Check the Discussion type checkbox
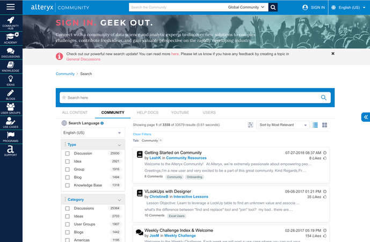The width and height of the screenshot is (370, 242). [68, 153]
